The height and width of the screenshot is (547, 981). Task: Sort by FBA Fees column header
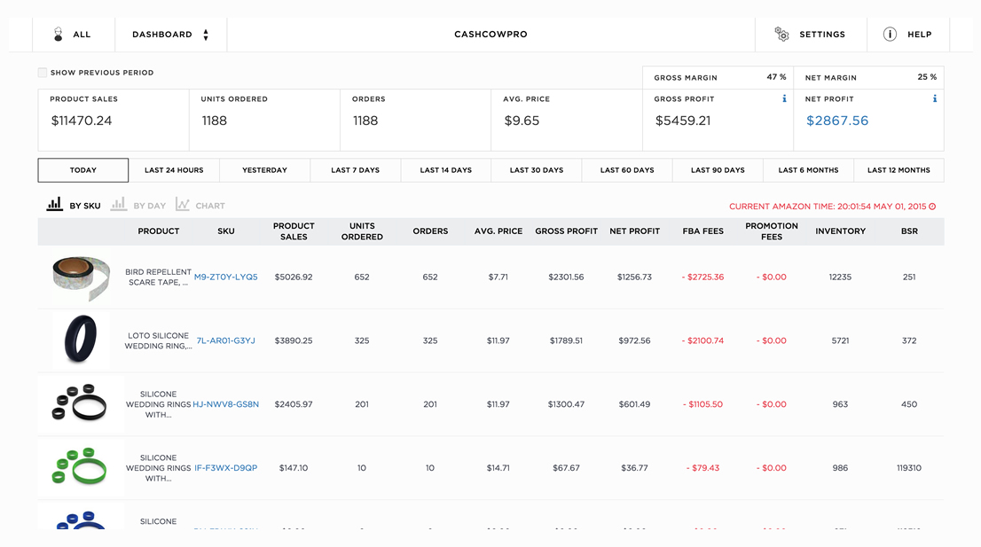(702, 231)
